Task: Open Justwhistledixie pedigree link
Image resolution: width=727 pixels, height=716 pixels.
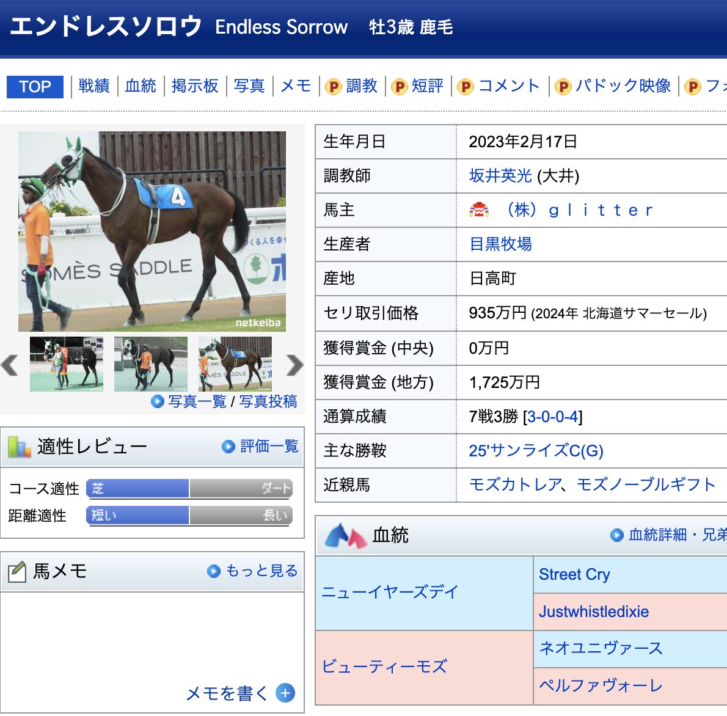Action: point(593,612)
